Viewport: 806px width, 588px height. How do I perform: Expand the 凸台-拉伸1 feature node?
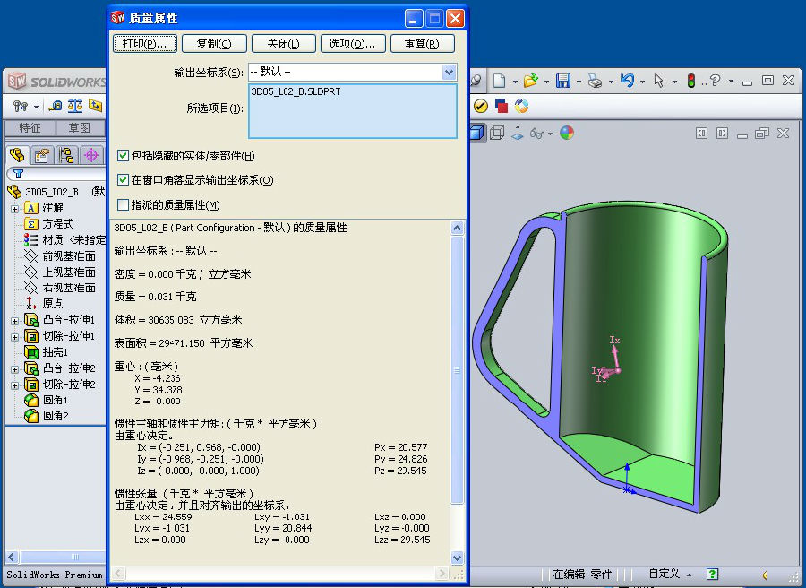point(14,320)
